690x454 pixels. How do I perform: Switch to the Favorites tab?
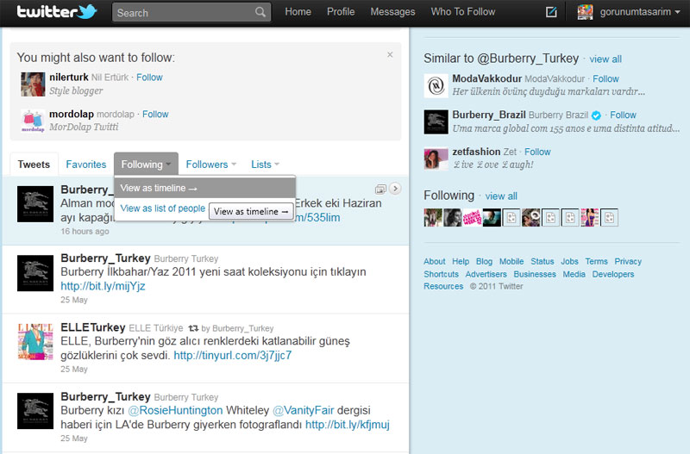(x=85, y=165)
